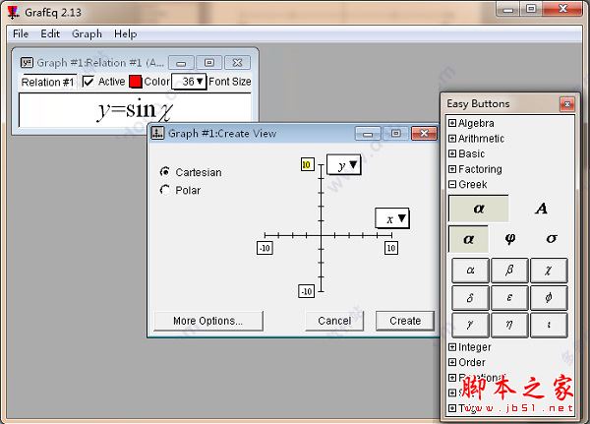Expand the Arithmetic category
The height and width of the screenshot is (424, 590).
(x=452, y=139)
